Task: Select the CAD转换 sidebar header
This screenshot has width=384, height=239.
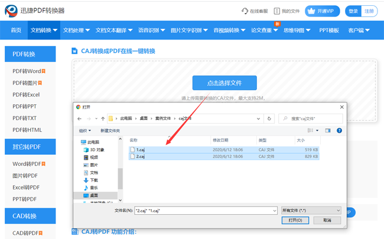Action: point(30,216)
